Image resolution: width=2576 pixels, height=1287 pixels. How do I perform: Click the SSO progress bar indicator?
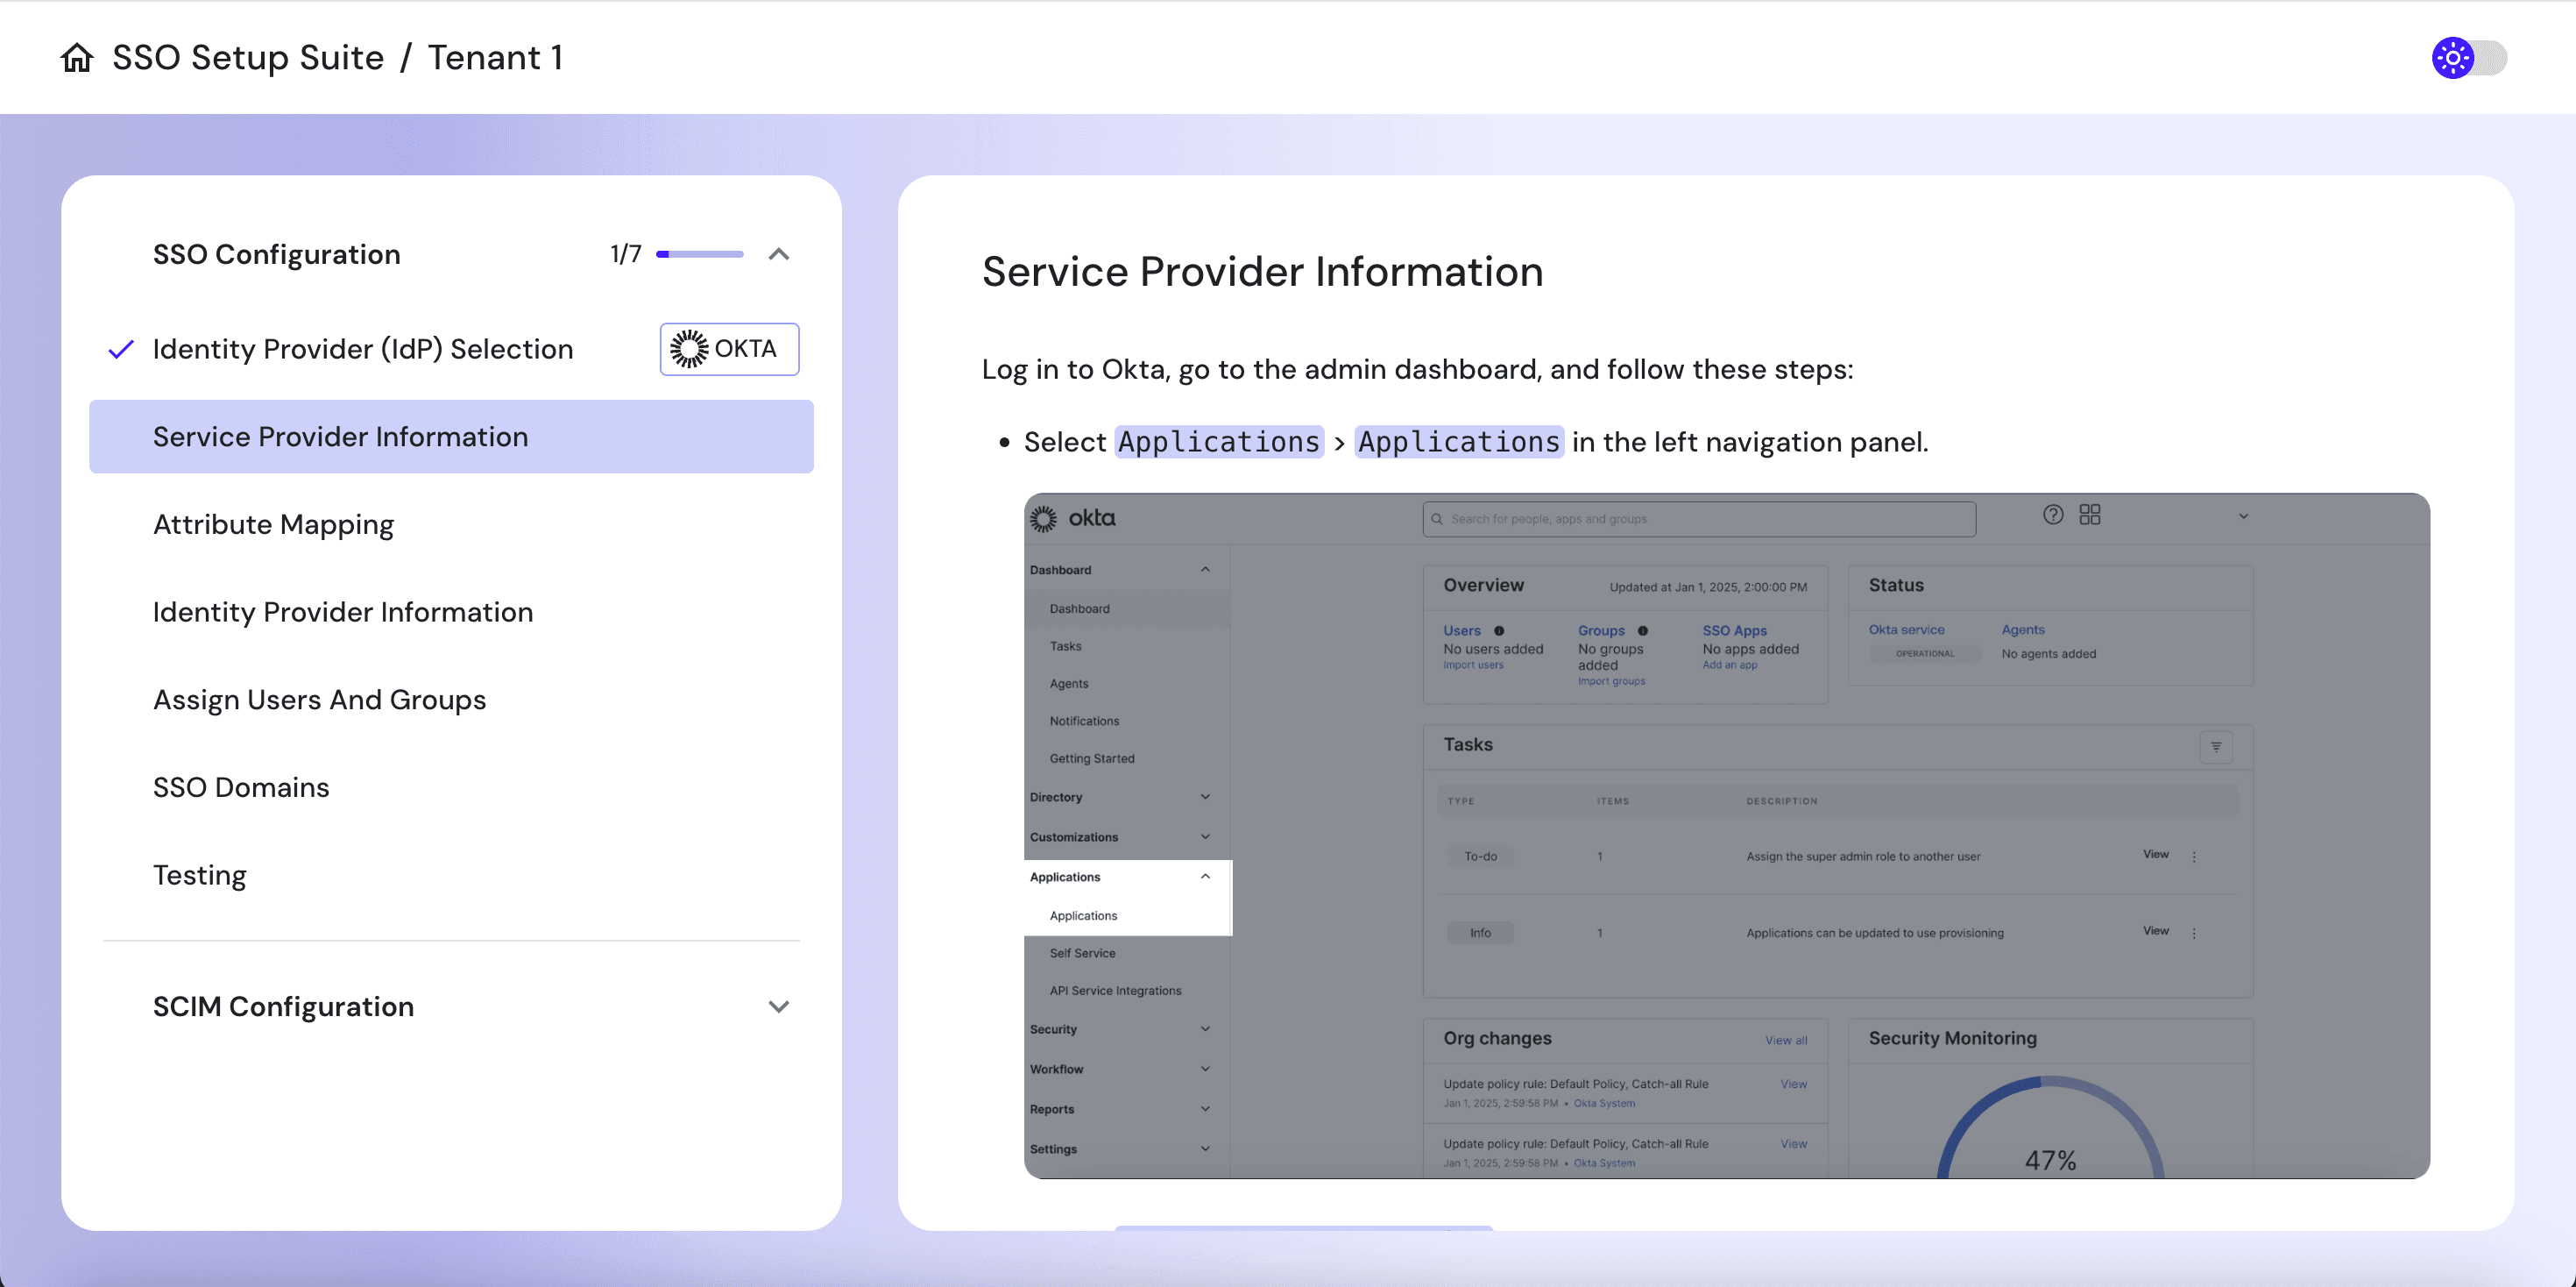click(x=699, y=254)
